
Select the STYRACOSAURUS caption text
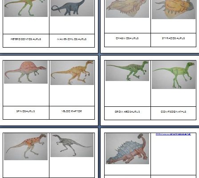[173, 38]
